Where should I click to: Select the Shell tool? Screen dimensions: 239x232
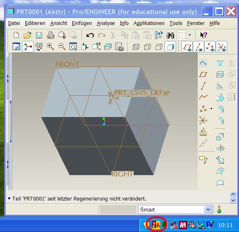click(x=220, y=74)
